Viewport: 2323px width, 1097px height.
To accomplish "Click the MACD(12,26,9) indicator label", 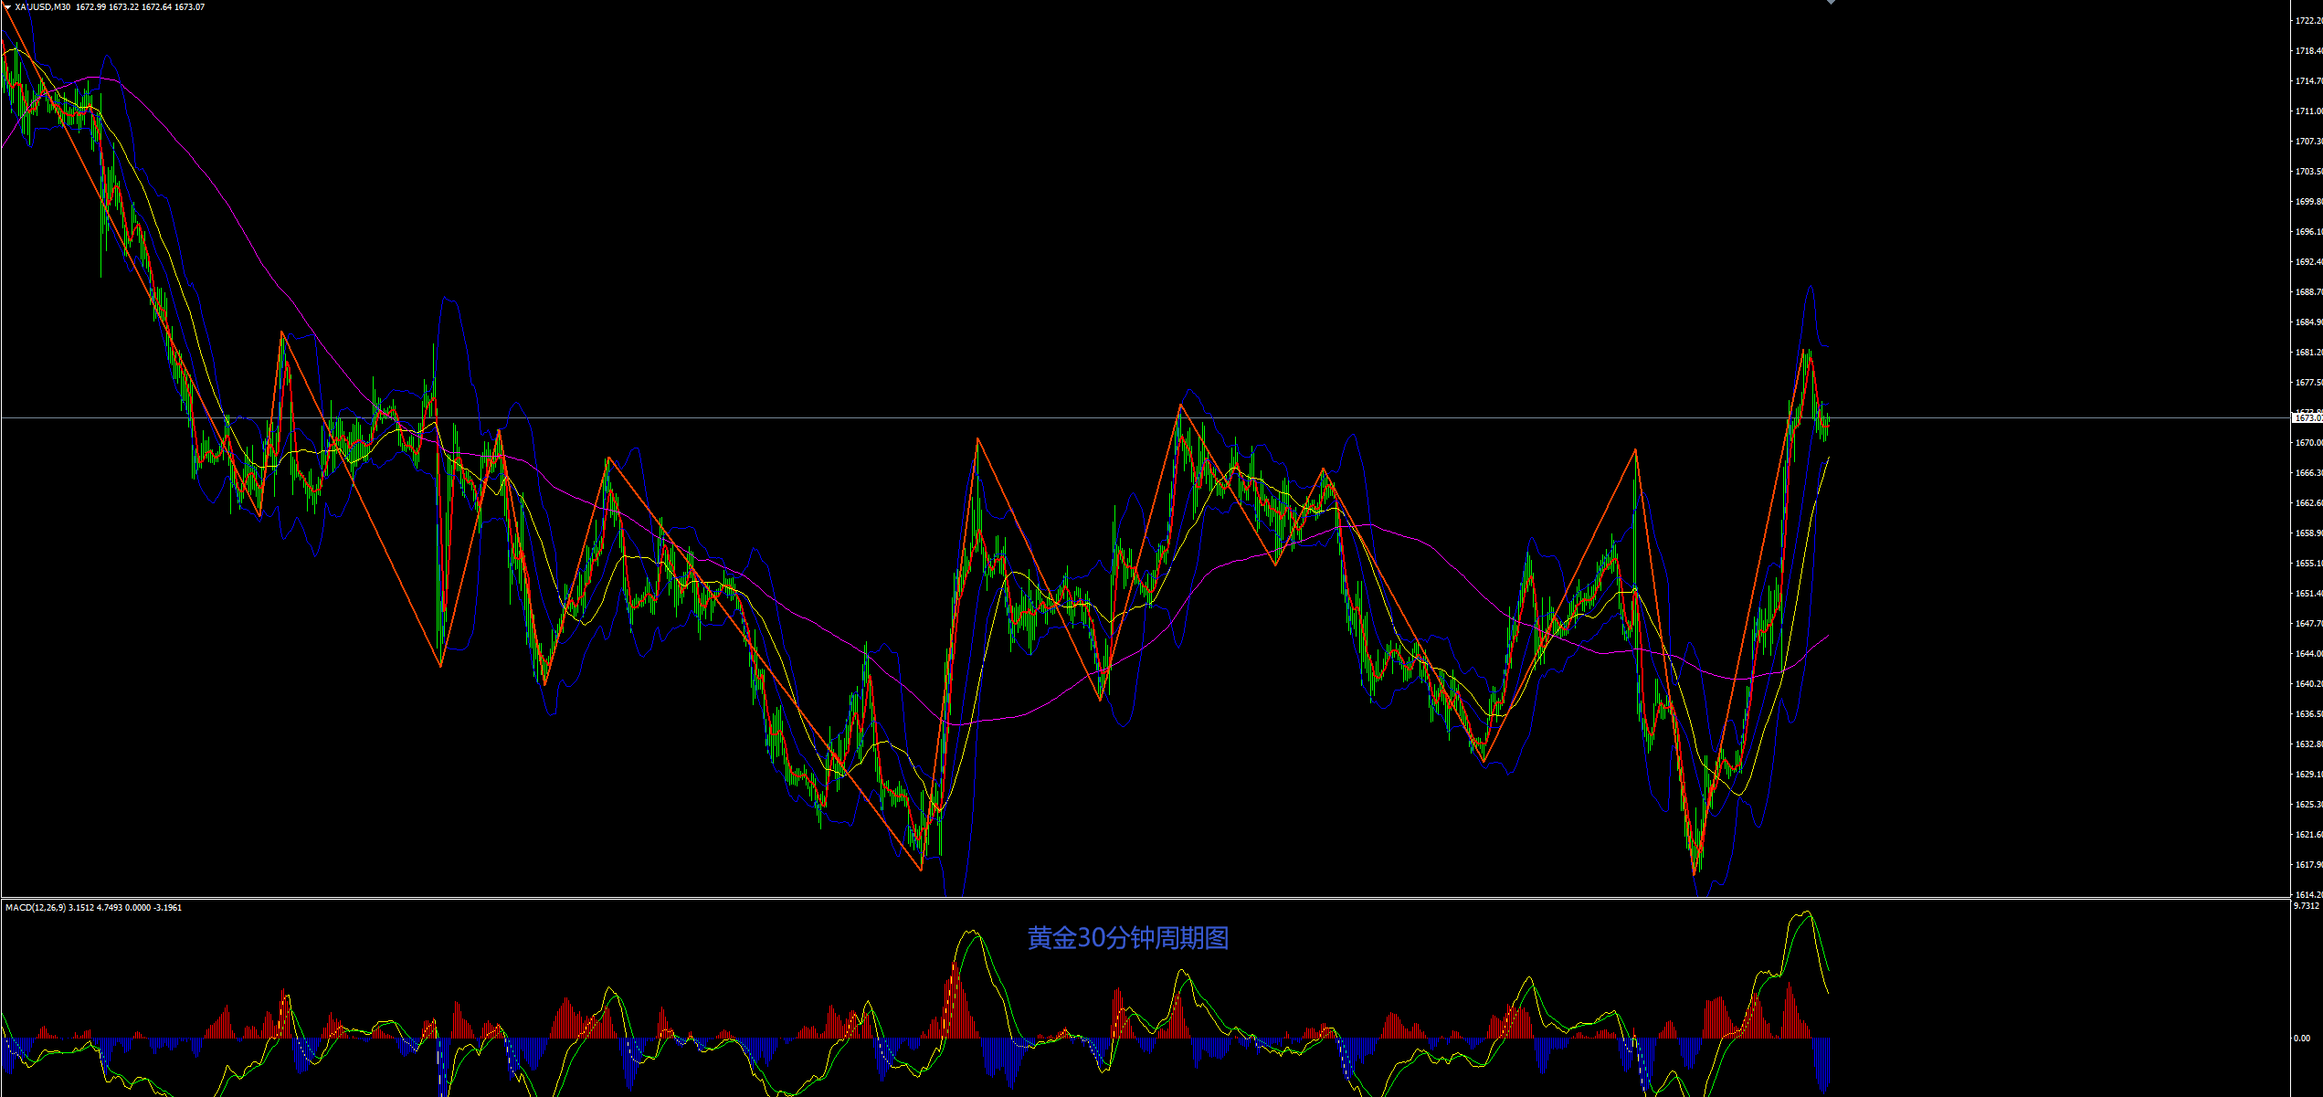I will coord(35,907).
